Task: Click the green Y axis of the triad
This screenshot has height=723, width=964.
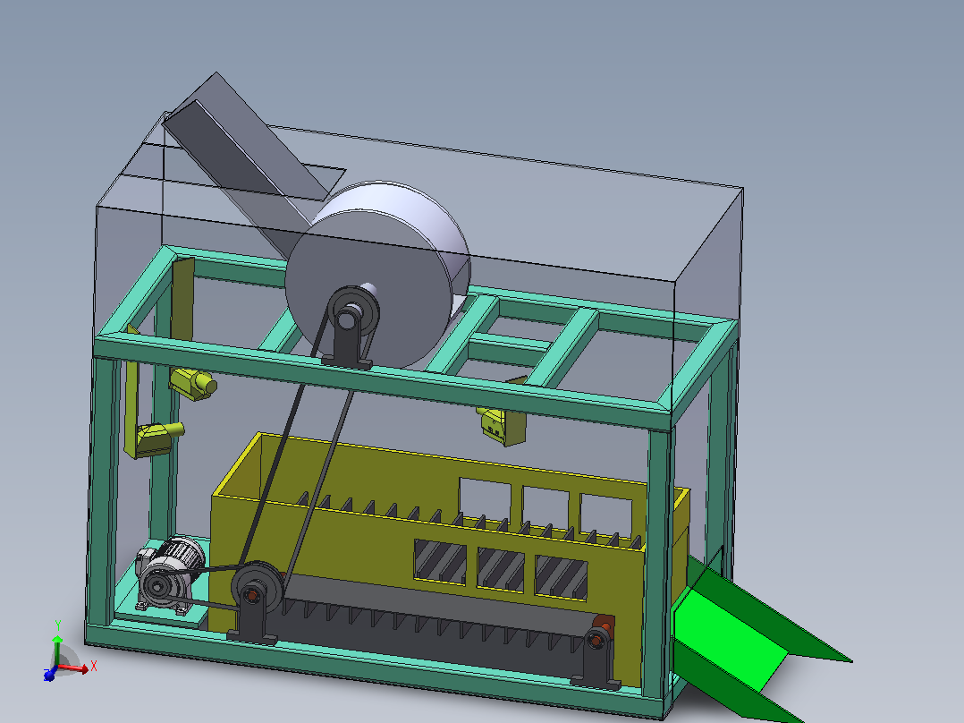Action: [x=57, y=651]
